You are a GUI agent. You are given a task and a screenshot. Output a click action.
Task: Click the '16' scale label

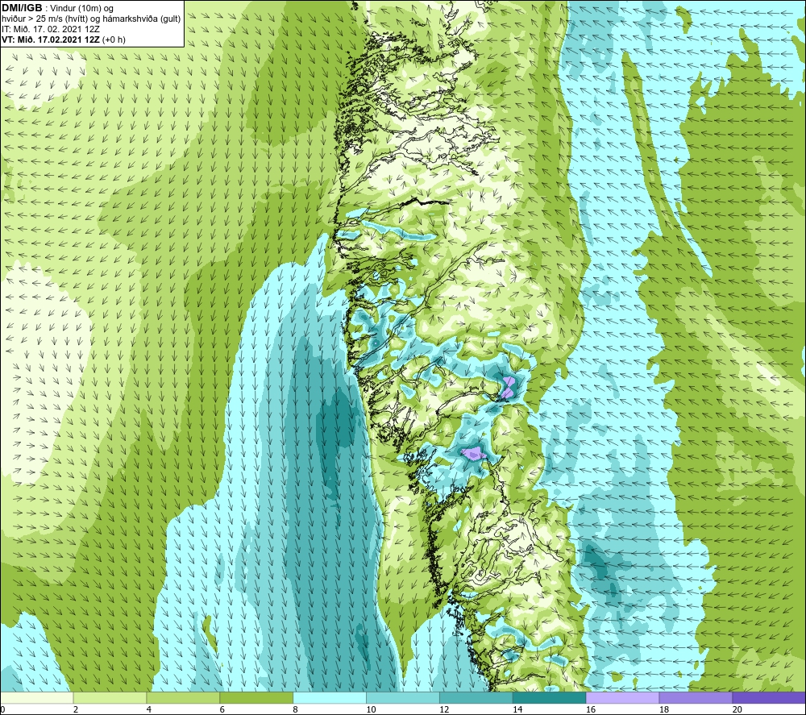591,709
